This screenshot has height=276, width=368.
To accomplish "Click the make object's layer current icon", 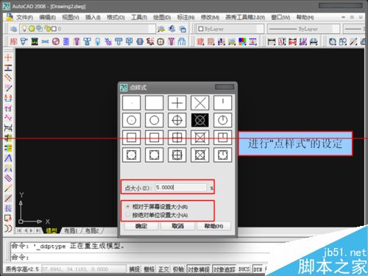I will point(161,29).
